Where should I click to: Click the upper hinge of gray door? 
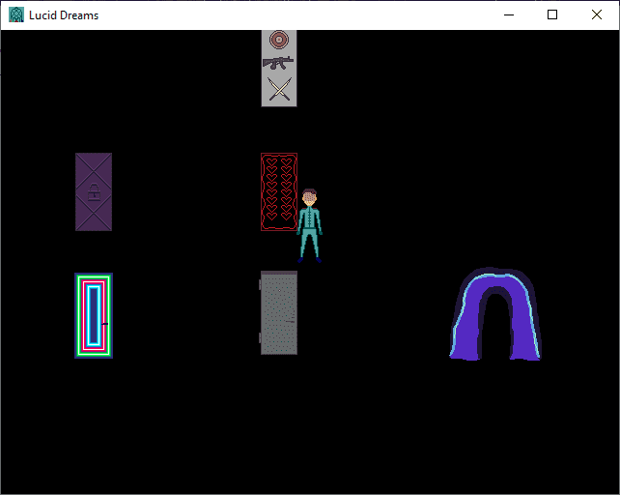coord(261,286)
